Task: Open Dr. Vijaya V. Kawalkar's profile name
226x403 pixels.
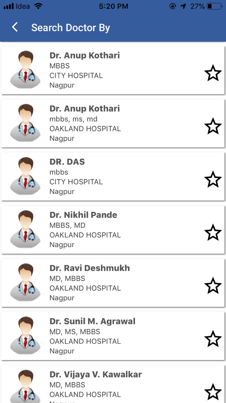Action: point(96,374)
